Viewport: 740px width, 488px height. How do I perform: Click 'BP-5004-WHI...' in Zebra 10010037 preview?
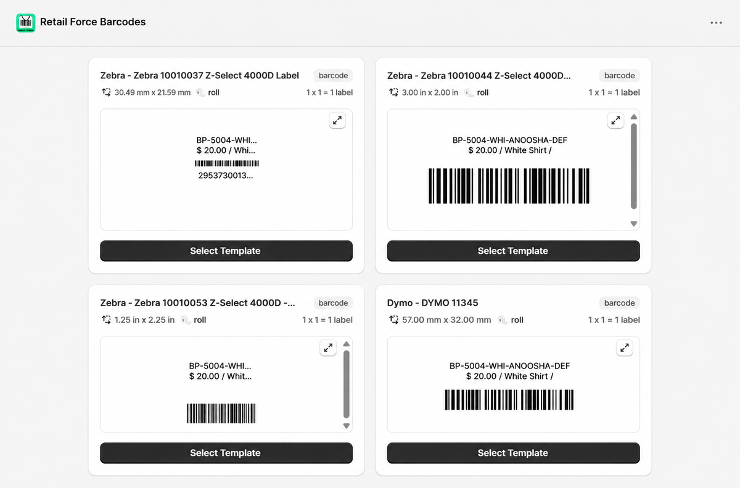coord(227,140)
